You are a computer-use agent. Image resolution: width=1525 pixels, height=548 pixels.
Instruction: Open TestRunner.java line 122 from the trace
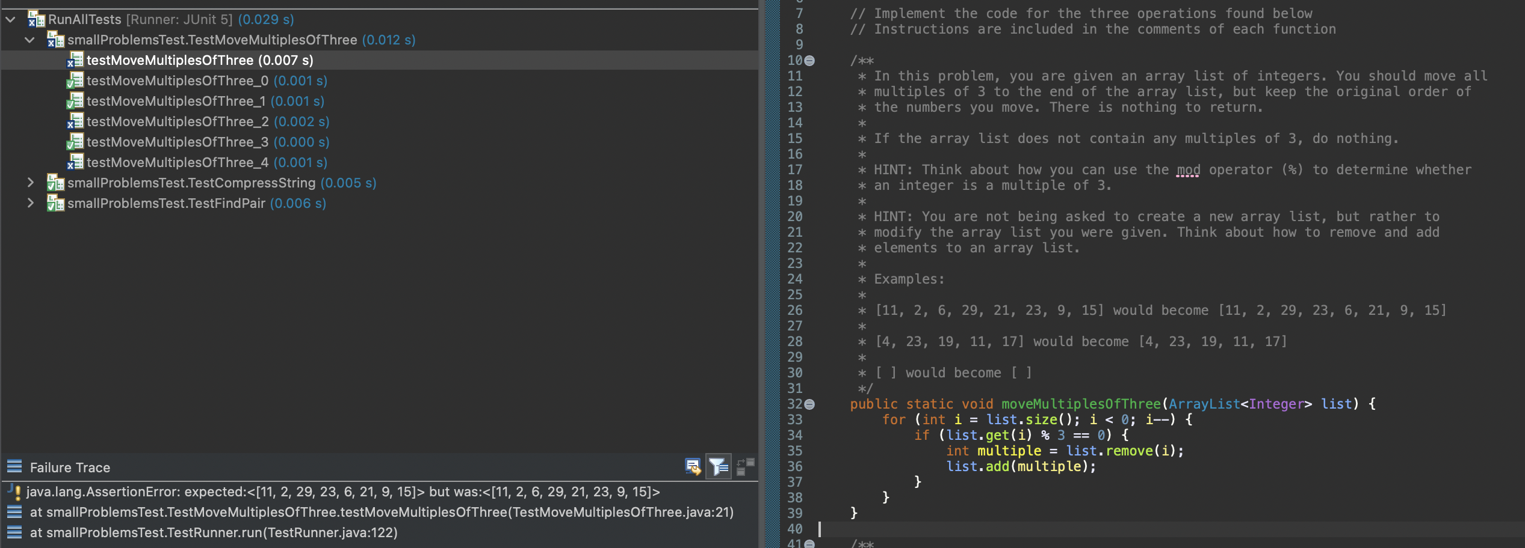214,532
